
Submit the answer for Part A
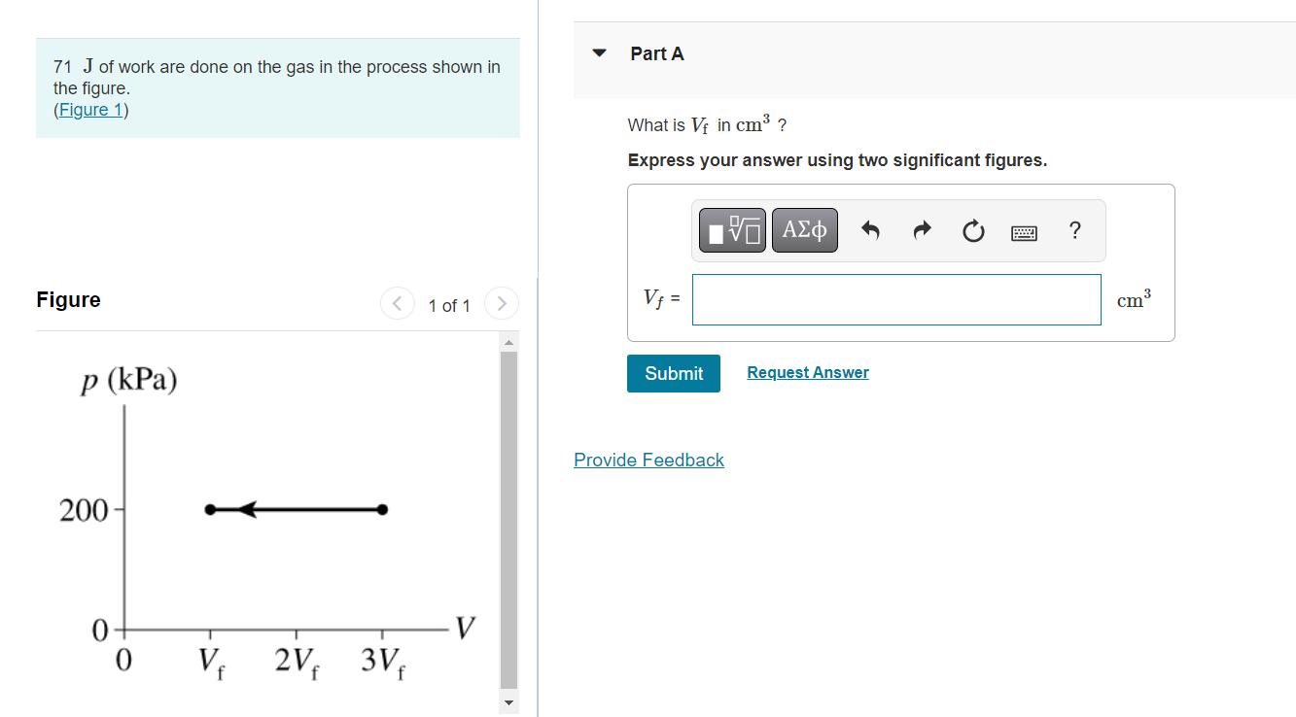click(x=673, y=373)
